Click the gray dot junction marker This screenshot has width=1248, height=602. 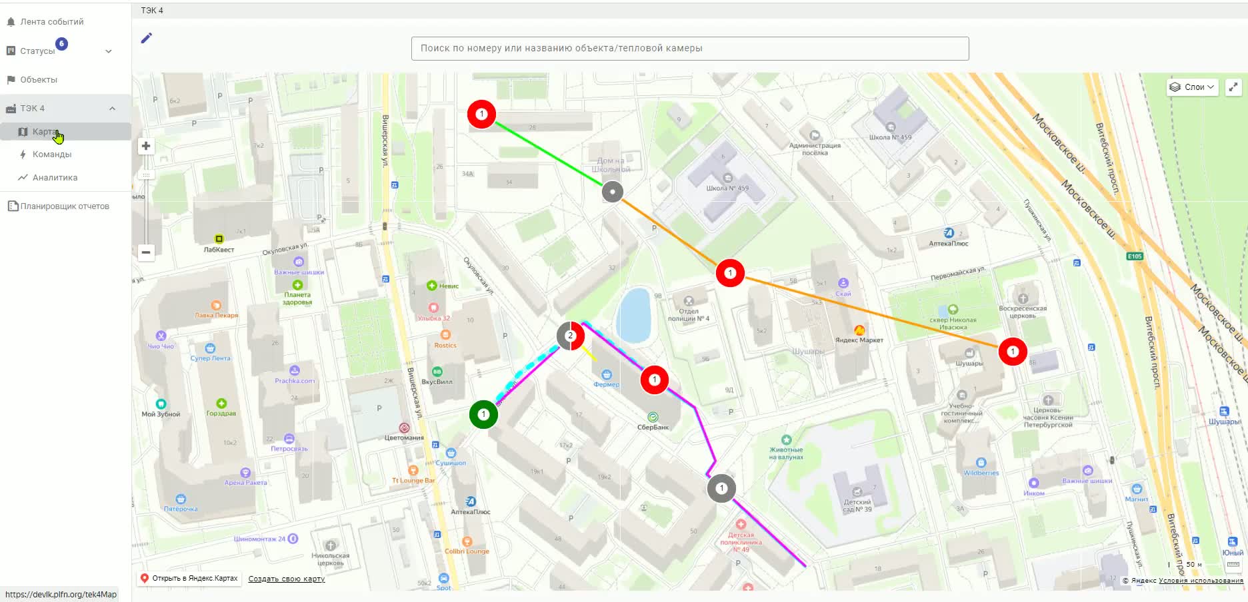point(613,192)
